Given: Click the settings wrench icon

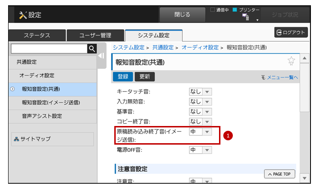Looking at the screenshot, I should 23,15.
